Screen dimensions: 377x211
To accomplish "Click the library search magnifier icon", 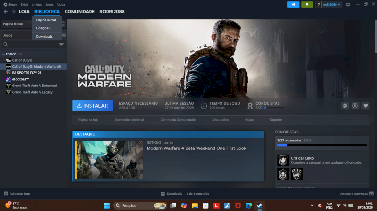I will coord(6,44).
